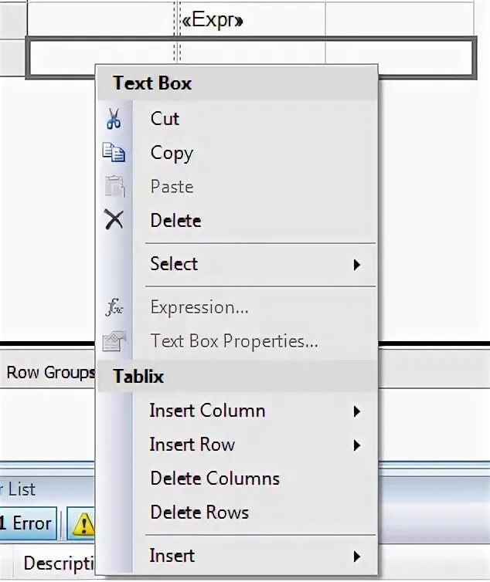Expand the Select submenu arrow
Screen dimensions: 490x582
356,264
